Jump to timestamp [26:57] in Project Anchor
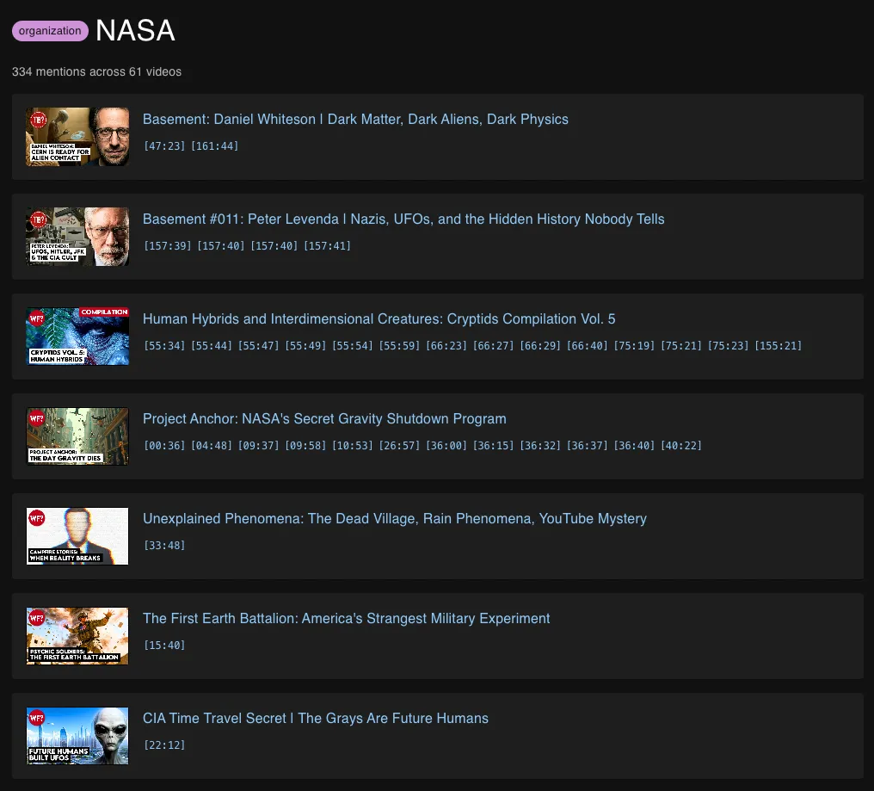This screenshot has width=874, height=791. 399,446
